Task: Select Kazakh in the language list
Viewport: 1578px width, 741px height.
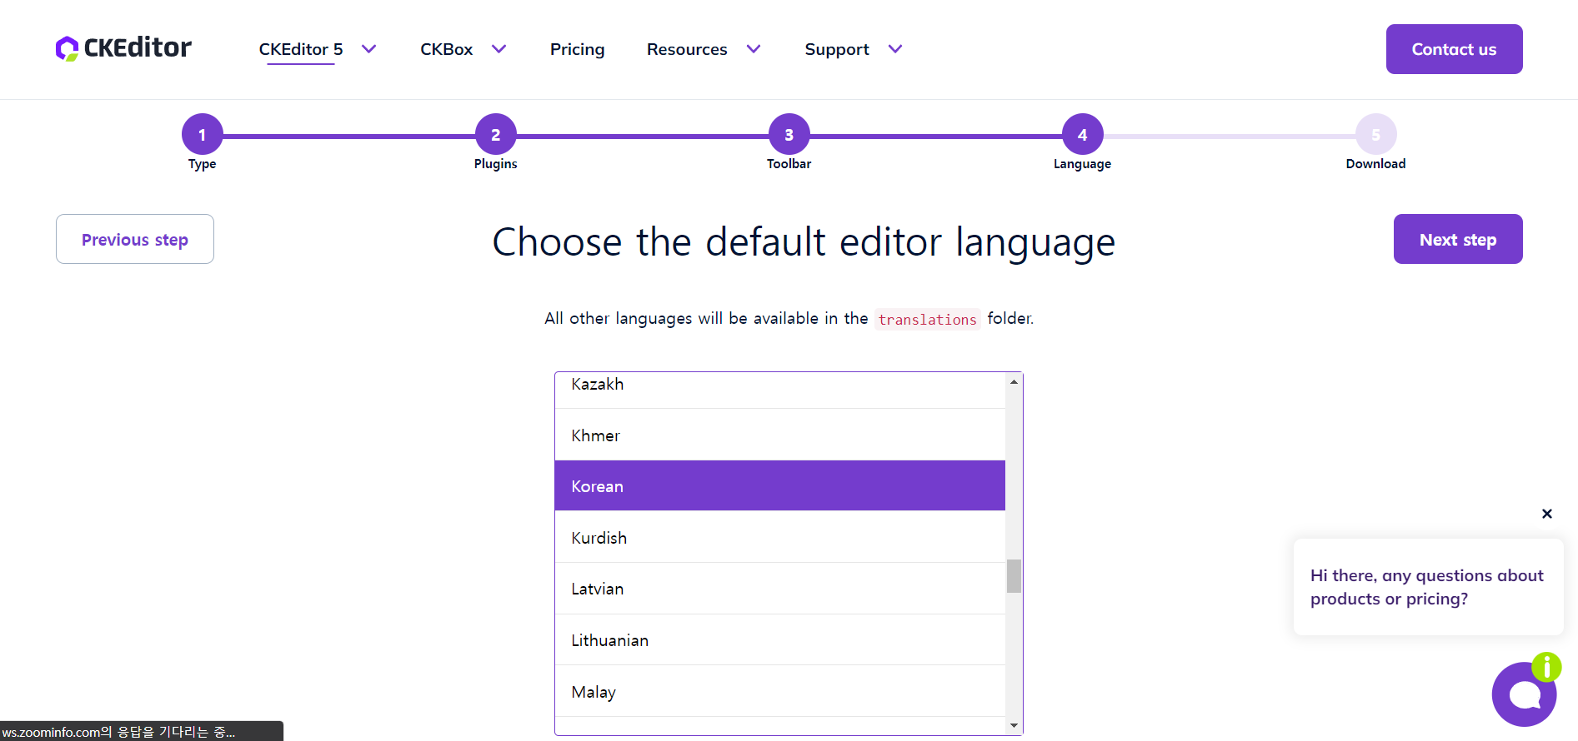Action: [x=779, y=390]
